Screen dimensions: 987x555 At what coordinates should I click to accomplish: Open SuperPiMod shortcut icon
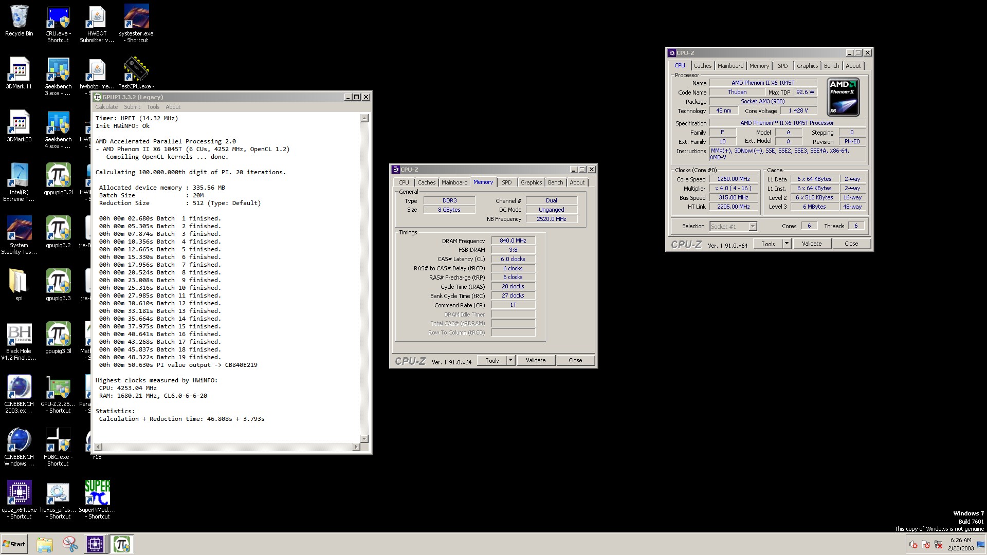click(97, 499)
